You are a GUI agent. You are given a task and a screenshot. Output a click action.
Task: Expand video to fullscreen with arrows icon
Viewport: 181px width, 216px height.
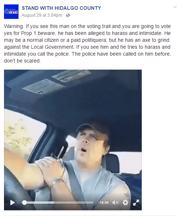tap(136, 203)
